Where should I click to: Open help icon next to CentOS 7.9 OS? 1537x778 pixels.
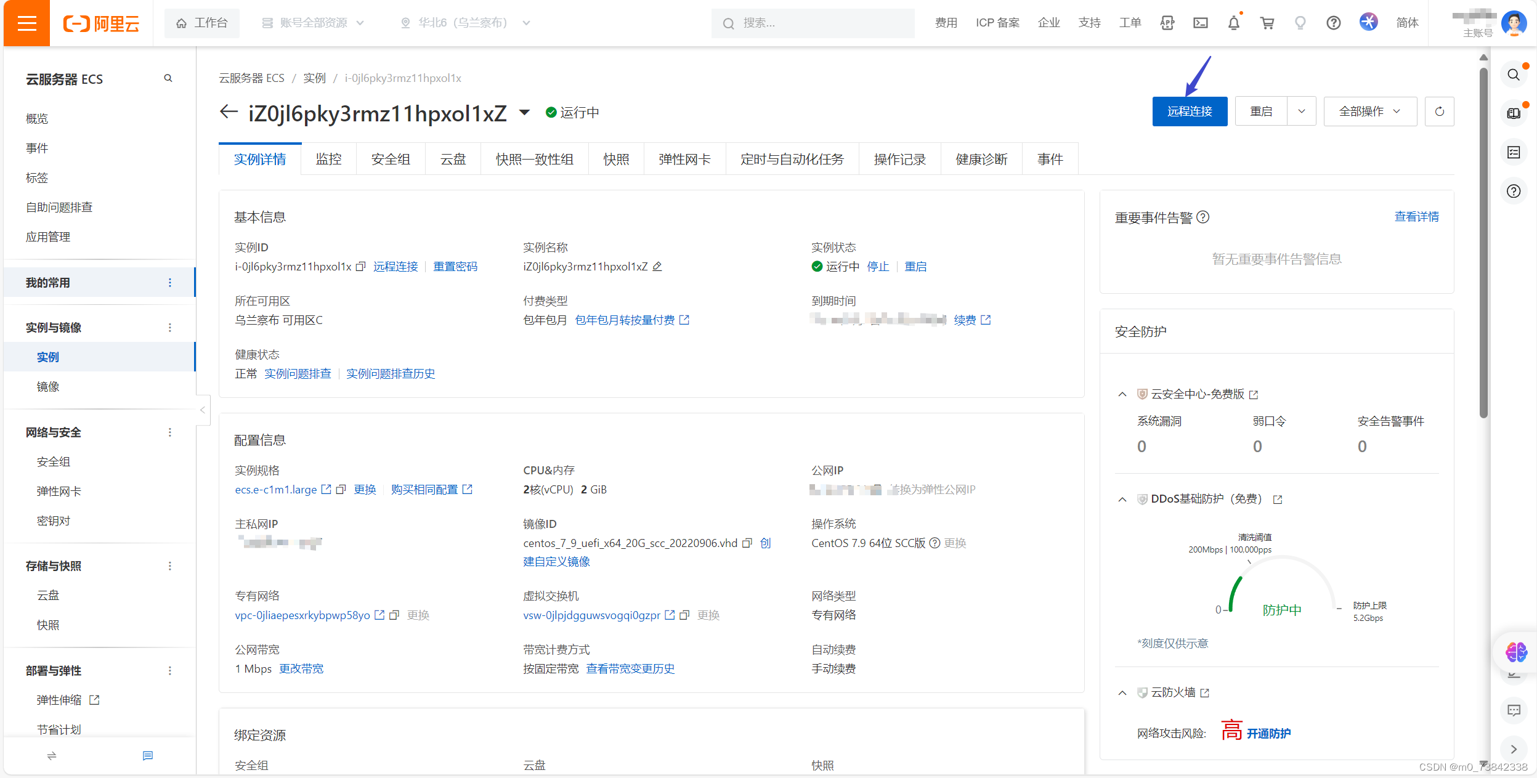coord(935,543)
